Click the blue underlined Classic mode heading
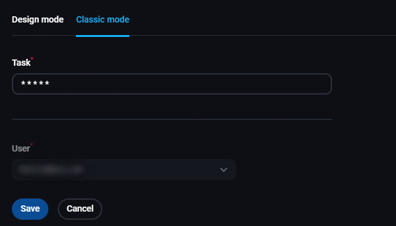 click(102, 19)
